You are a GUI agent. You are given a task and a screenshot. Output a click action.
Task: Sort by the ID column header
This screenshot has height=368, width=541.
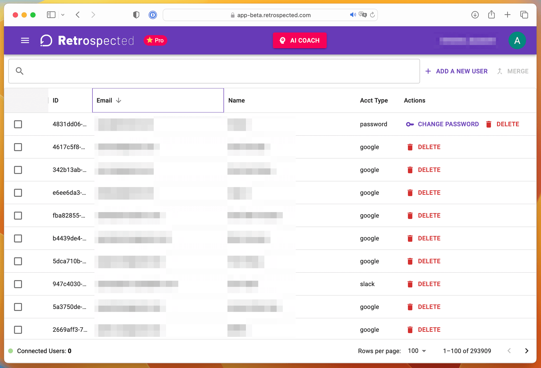pyautogui.click(x=55, y=100)
